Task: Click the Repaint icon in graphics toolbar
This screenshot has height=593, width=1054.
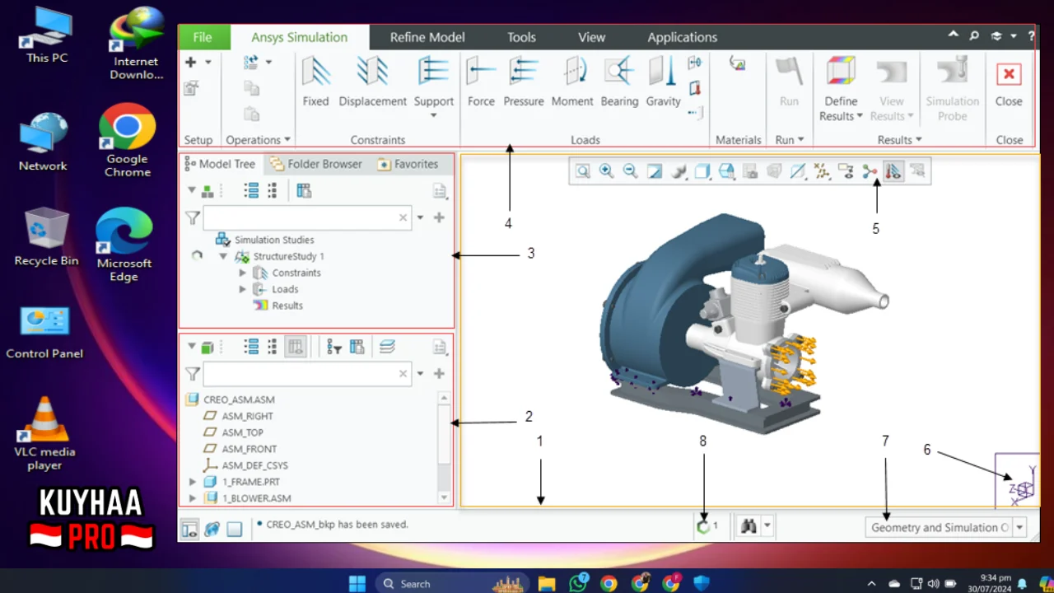Action: point(655,171)
